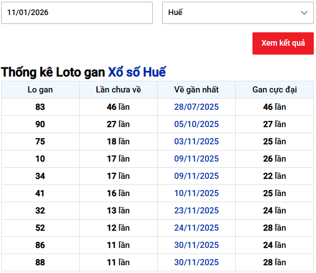Click the 22 lần gan cực đại cell
The image size is (316, 273).
pyautogui.click(x=275, y=176)
